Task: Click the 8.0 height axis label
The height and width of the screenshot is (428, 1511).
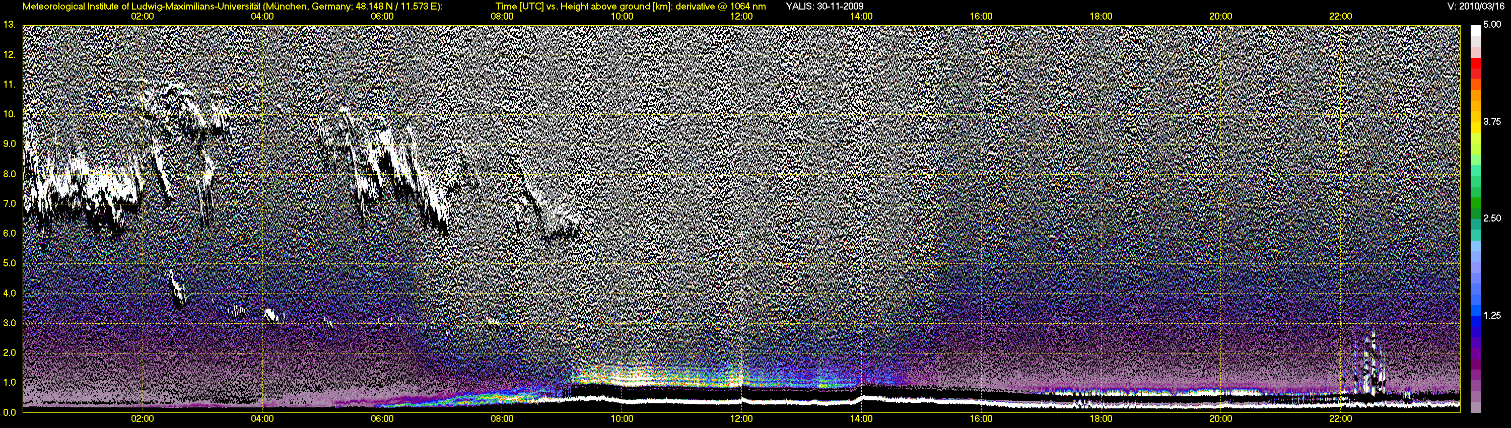Action: (10, 174)
